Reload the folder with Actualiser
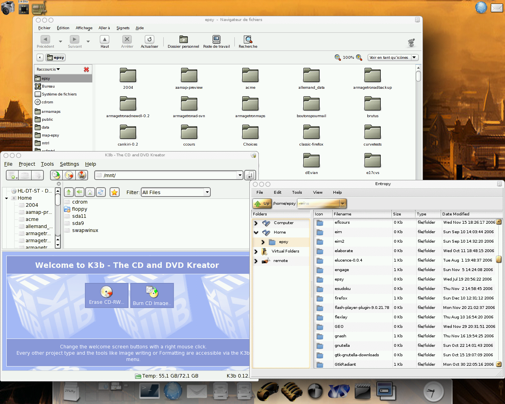Image resolution: width=505 pixels, height=404 pixels. click(x=149, y=41)
